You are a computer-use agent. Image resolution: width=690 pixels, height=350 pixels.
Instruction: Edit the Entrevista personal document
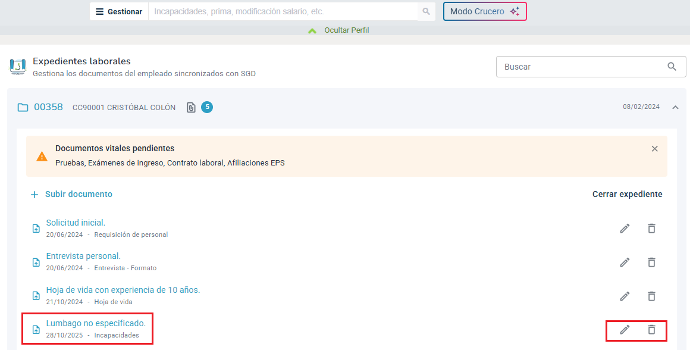(625, 262)
